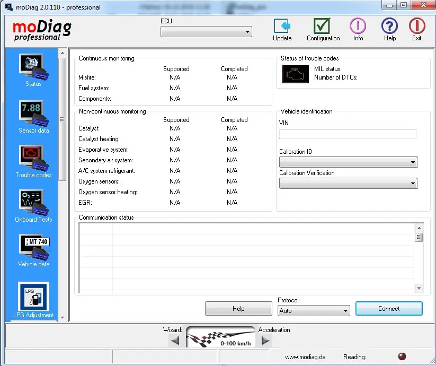Click the Reading: status bar label
This screenshot has width=436, height=366.
354,357
